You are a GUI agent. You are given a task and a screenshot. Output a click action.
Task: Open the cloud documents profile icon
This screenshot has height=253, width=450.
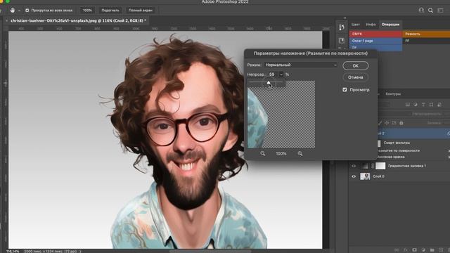(421, 11)
